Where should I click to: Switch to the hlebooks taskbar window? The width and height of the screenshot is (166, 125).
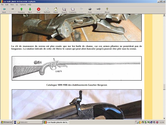click(30, 122)
